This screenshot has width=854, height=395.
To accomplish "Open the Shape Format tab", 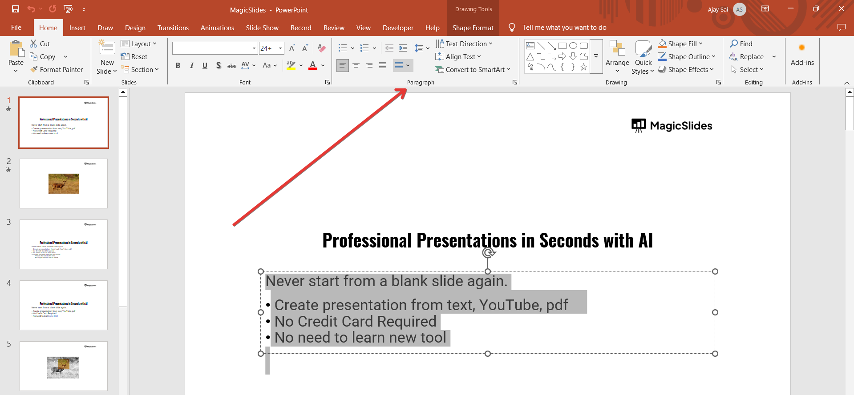I will click(x=473, y=28).
